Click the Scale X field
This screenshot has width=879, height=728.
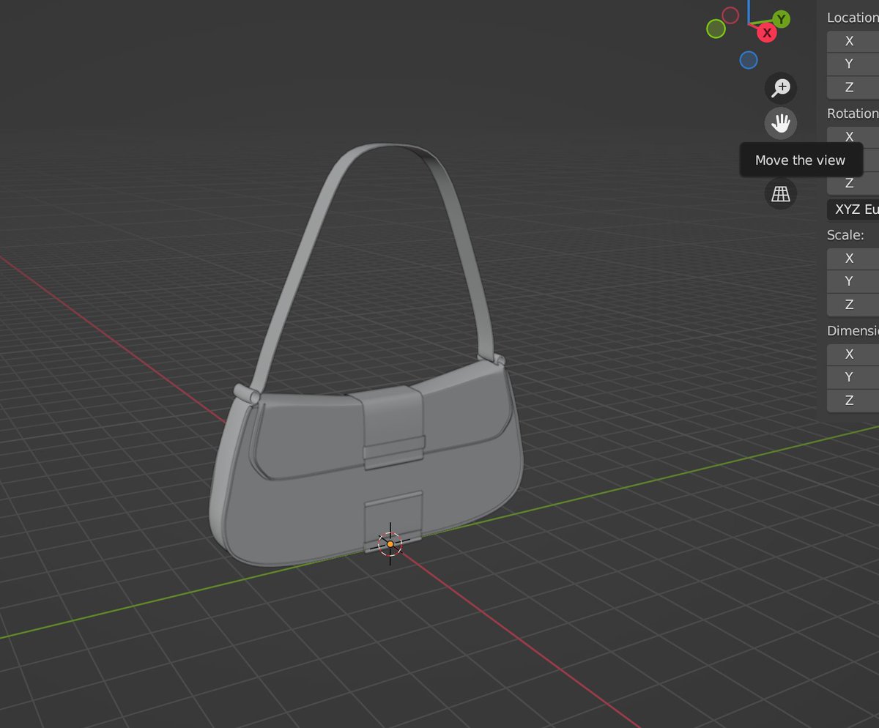coord(853,258)
